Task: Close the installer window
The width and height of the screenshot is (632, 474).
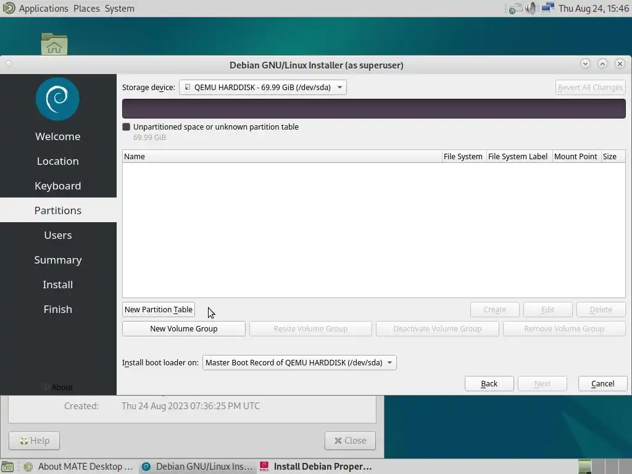Action: tap(620, 64)
